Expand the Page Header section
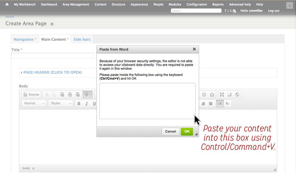296x173 pixels. coord(53,72)
